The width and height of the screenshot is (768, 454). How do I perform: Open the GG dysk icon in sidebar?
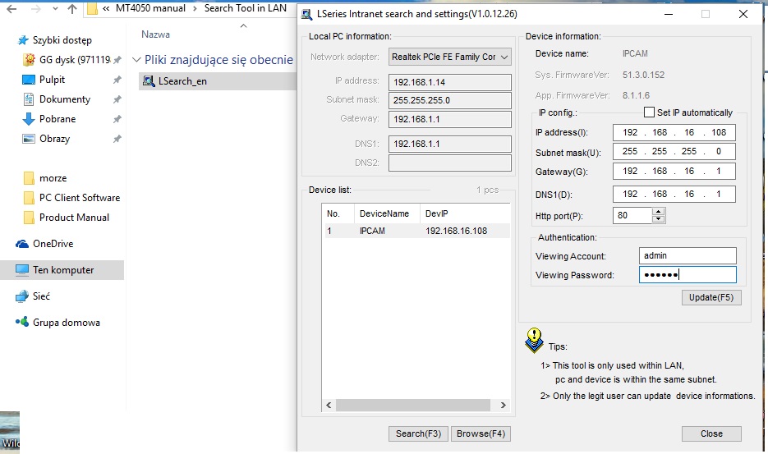pyautogui.click(x=30, y=60)
